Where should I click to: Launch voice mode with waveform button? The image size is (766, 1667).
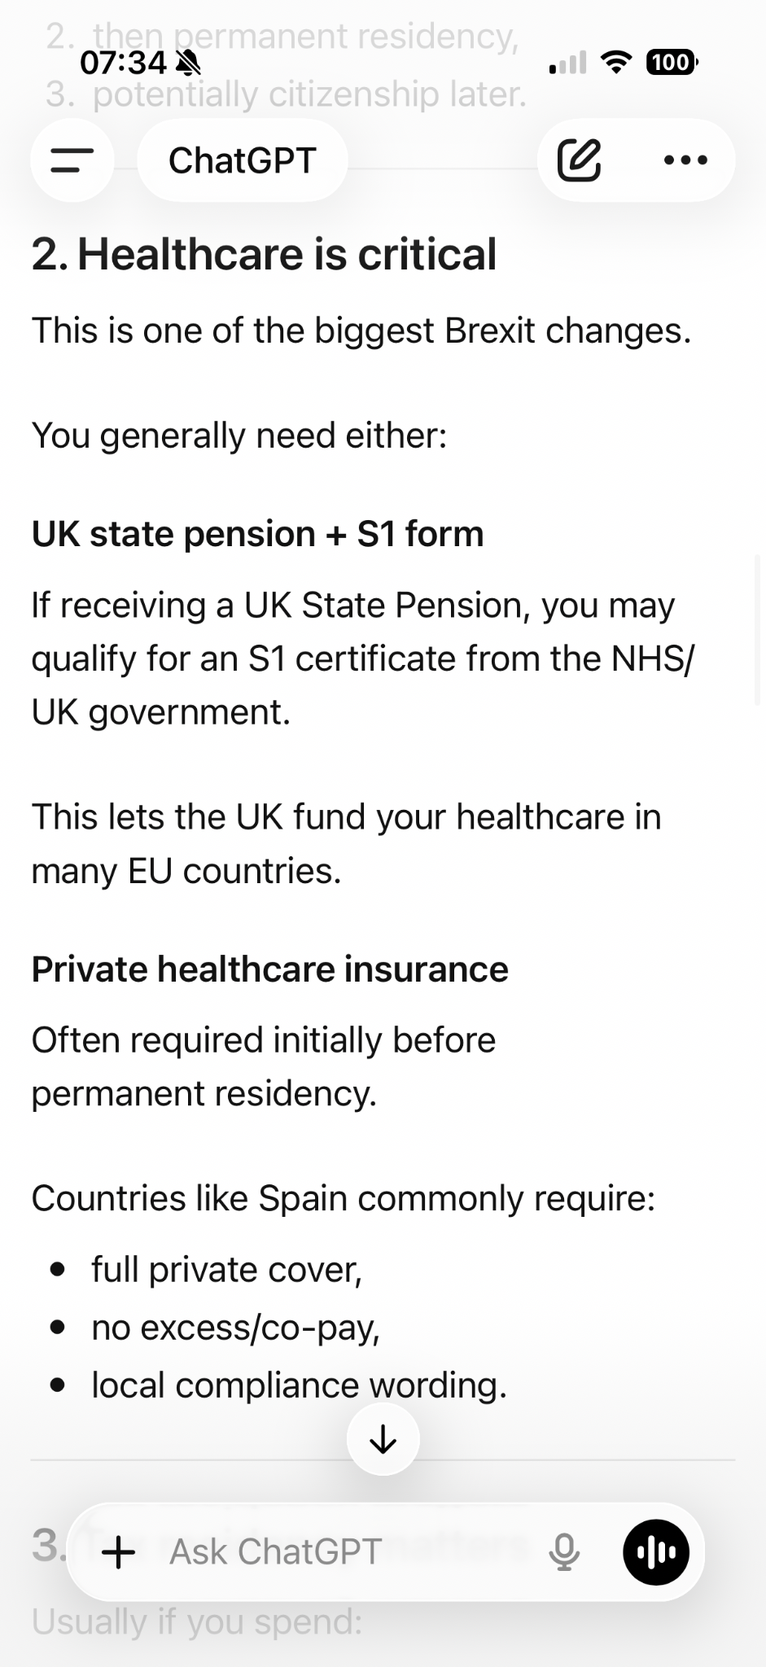pos(656,1552)
